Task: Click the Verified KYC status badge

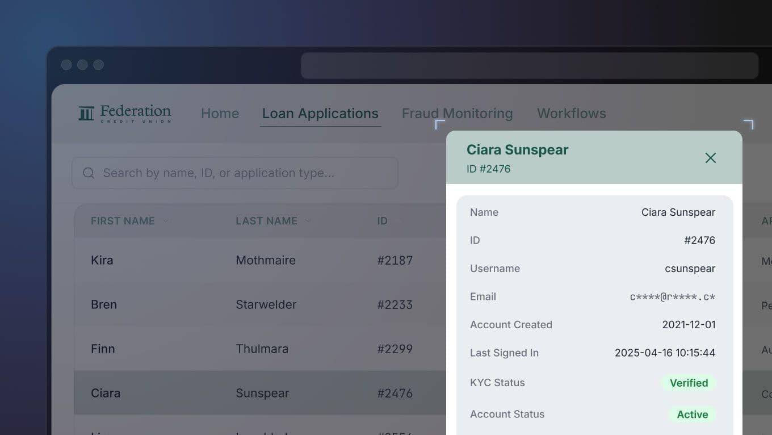Action: 689,383
